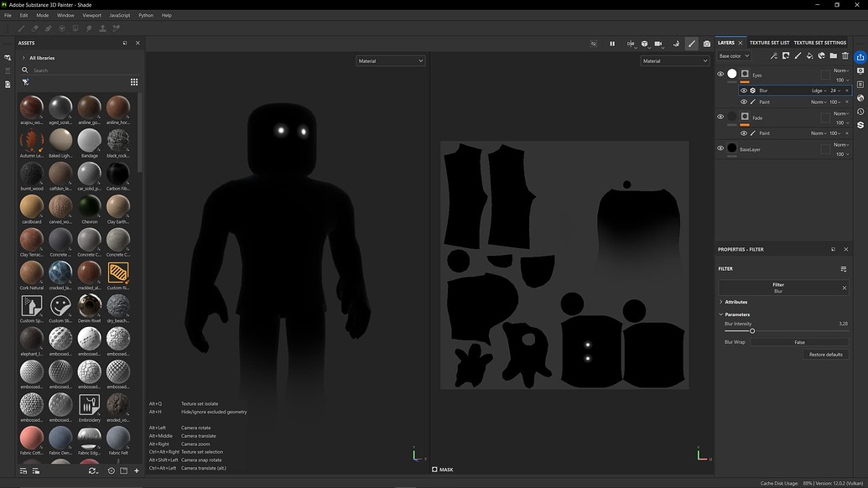Undock the Assets panel
Screen dimensions: 868x488
click(x=125, y=43)
